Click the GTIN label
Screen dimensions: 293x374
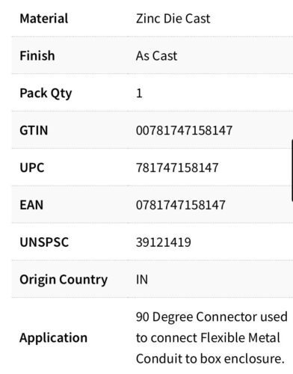tap(34, 130)
